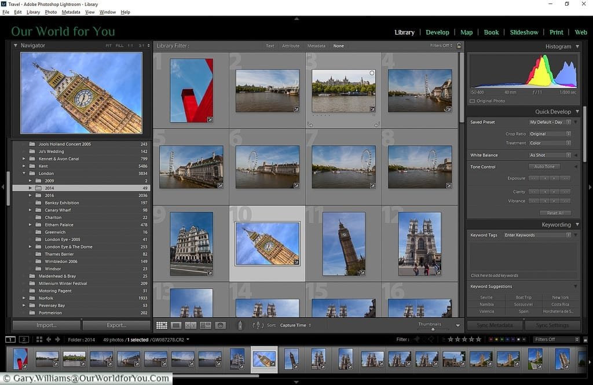Expand the Canary Wharf folder
Screen dimensions: 593x385
(x=30, y=210)
